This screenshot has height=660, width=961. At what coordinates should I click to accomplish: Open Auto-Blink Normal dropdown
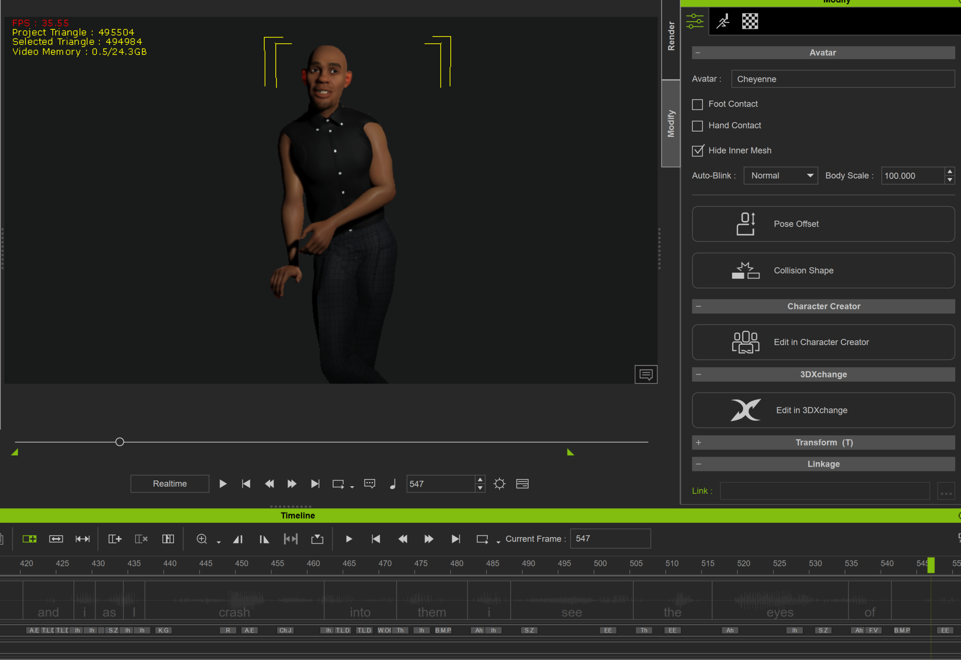[x=781, y=176]
